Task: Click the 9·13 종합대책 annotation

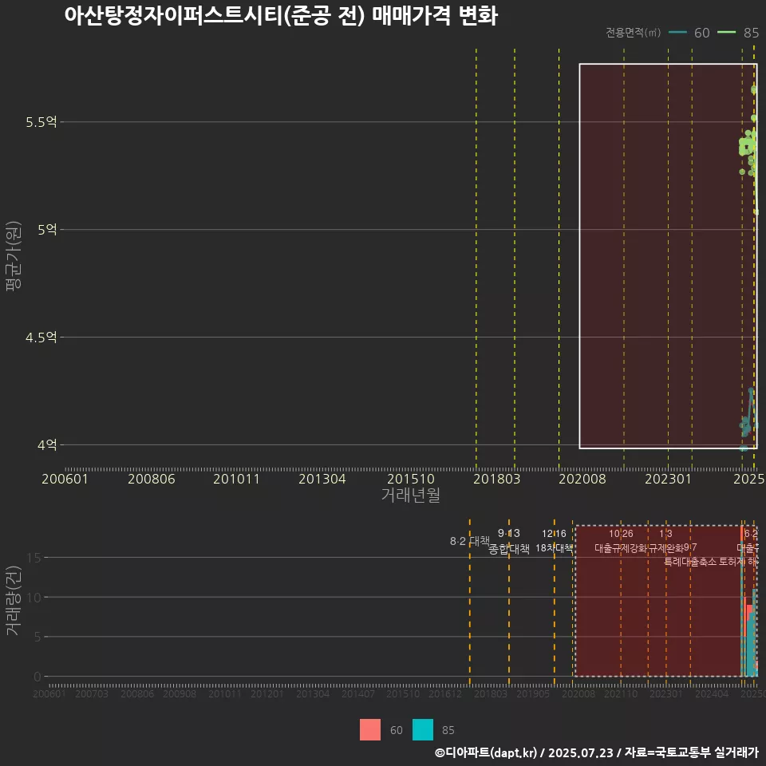Action: click(508, 541)
